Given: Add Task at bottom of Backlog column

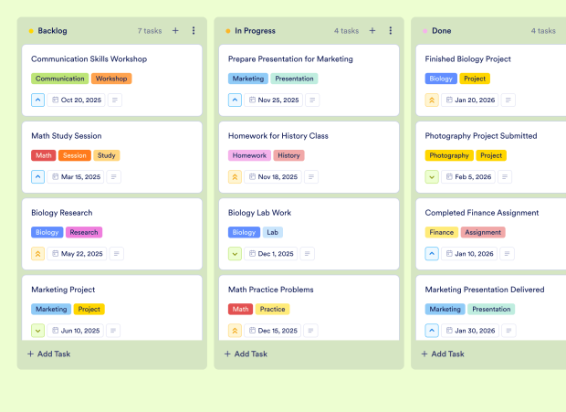Looking at the screenshot, I should point(49,354).
